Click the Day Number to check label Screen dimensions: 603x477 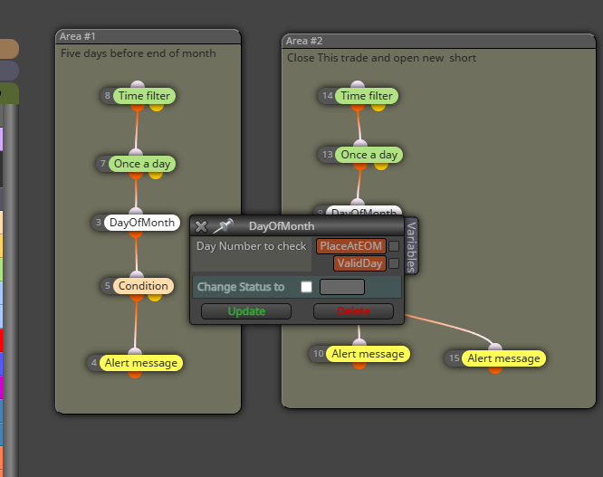(252, 246)
